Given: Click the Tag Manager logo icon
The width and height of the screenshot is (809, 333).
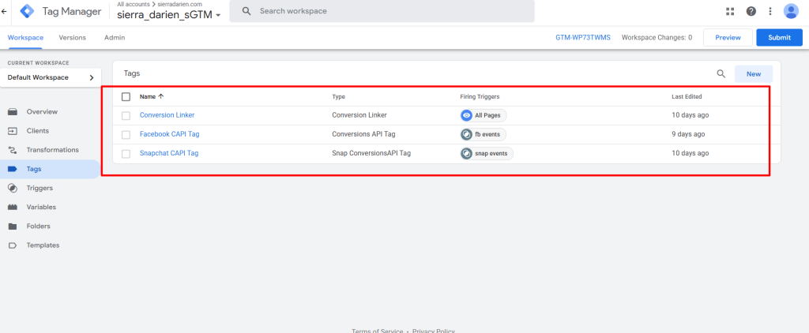Looking at the screenshot, I should click(27, 11).
